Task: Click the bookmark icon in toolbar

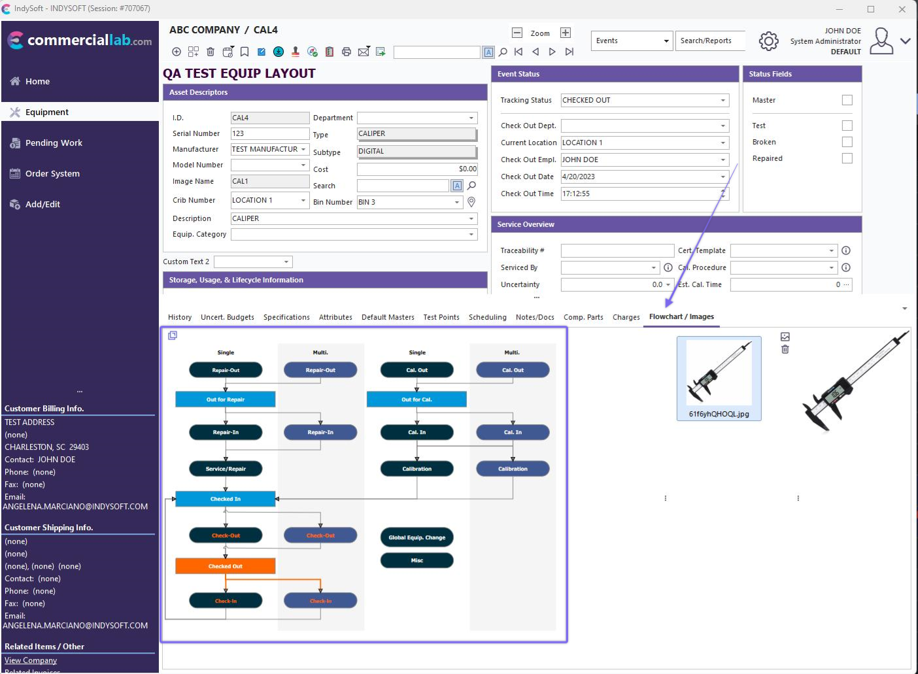Action: coord(245,52)
